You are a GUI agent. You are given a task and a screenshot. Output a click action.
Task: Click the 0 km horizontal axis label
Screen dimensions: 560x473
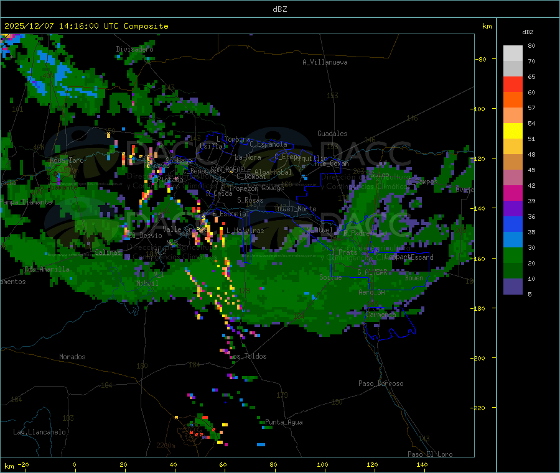tap(74, 464)
